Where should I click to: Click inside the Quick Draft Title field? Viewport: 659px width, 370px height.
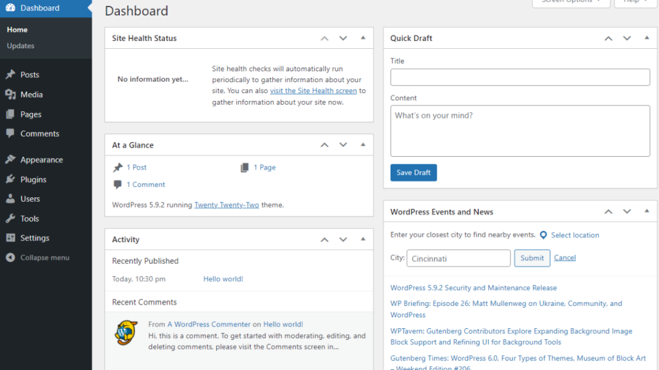point(519,76)
